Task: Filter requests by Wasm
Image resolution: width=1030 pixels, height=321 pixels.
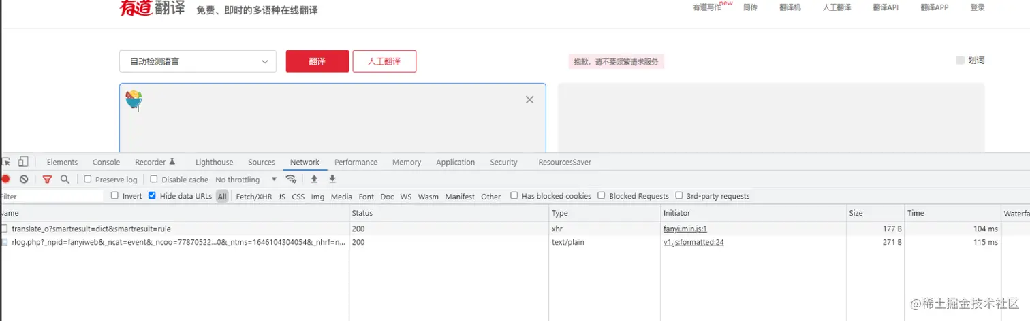Action: (x=428, y=197)
